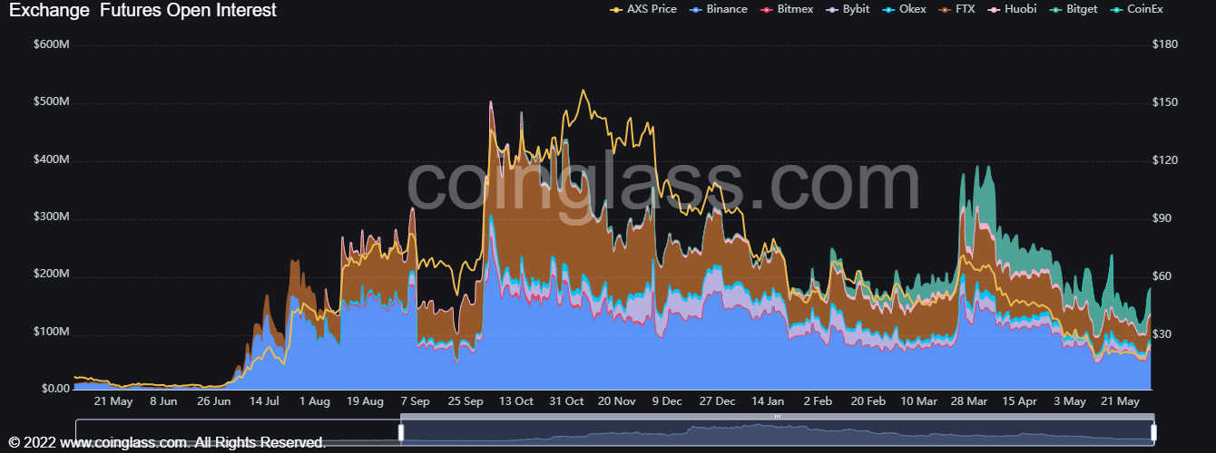Click the 28 Mar date label
The height and width of the screenshot is (453, 1216).
pos(970,400)
